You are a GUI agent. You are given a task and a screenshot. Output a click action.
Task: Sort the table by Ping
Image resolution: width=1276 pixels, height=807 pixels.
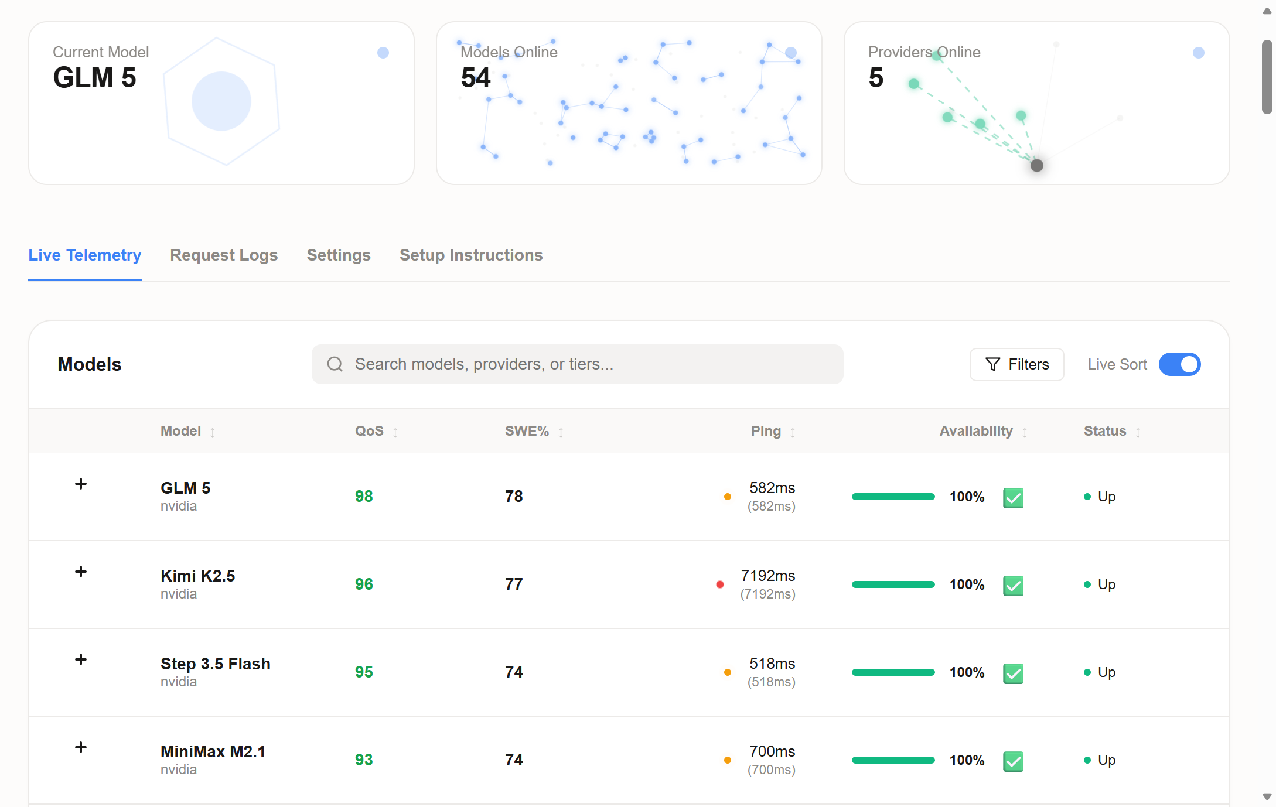[773, 431]
